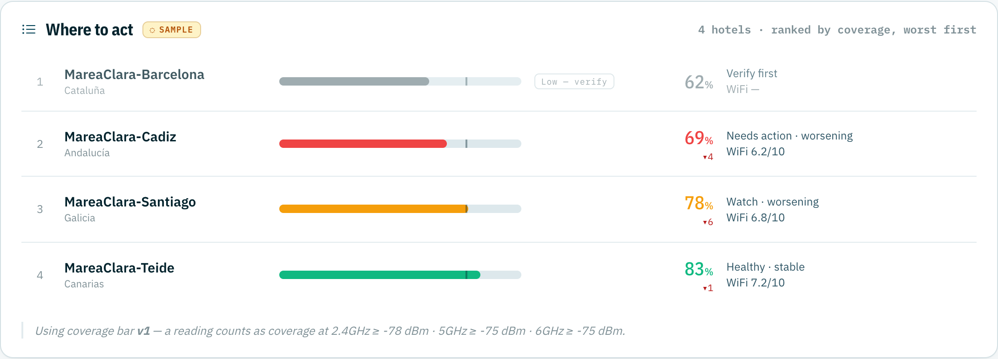Click the down-1 trend indicator for Teide
This screenshot has width=998, height=359.
point(708,288)
